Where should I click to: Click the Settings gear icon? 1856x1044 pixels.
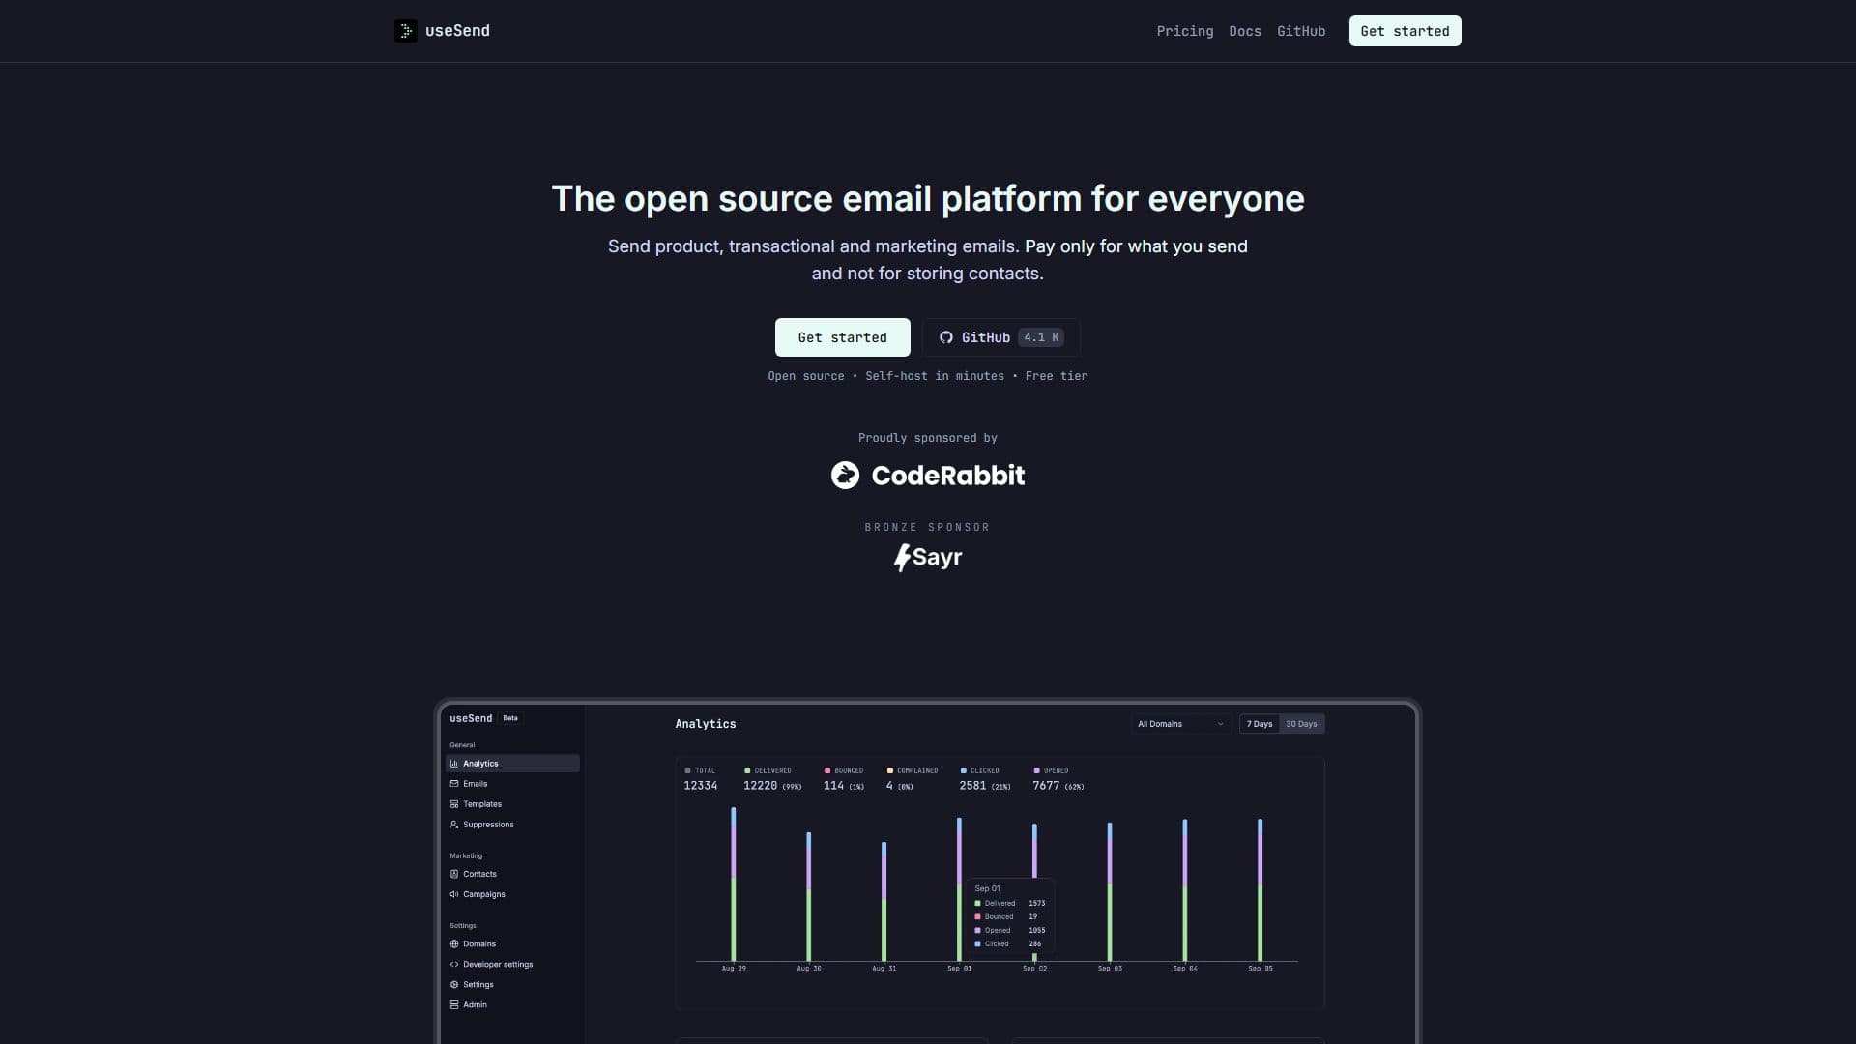point(454,984)
